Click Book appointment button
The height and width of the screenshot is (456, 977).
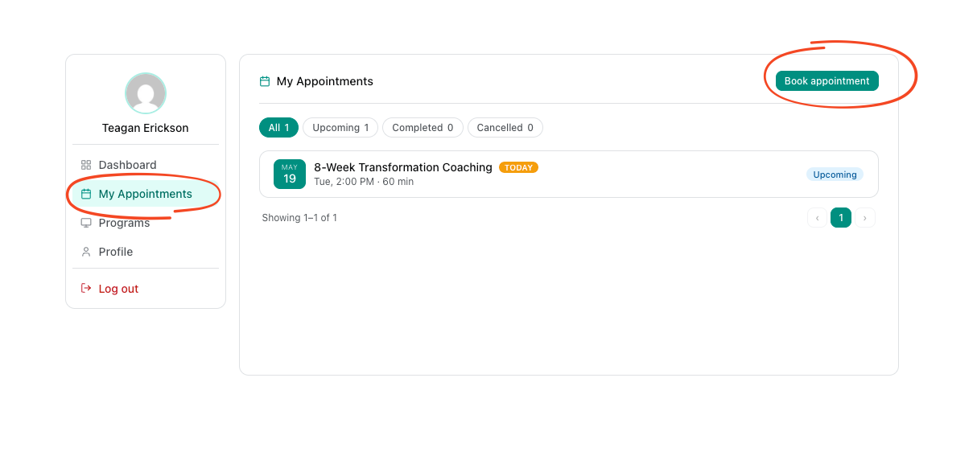(827, 81)
